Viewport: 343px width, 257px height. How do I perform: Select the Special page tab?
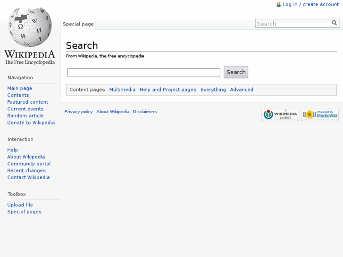click(x=78, y=24)
